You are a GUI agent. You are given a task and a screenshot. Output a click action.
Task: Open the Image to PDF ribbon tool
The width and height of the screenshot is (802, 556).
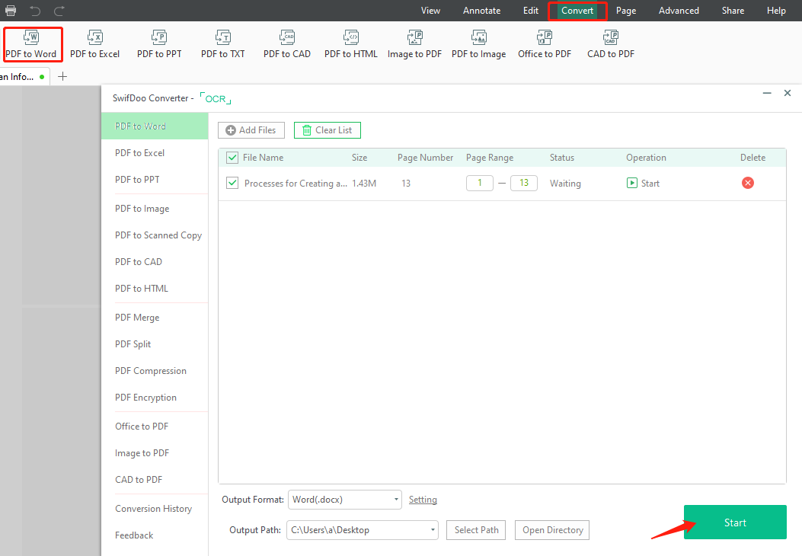point(414,44)
